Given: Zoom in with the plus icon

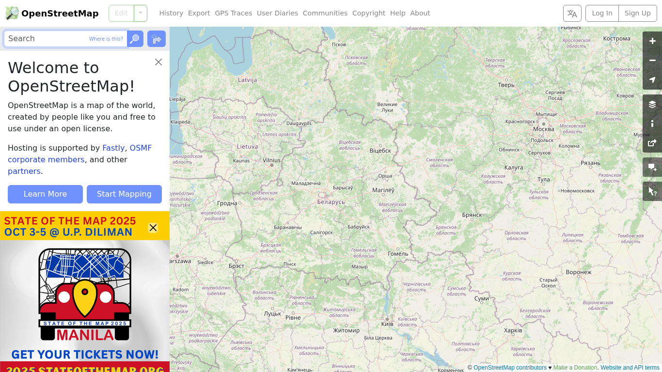Looking at the screenshot, I should [x=652, y=41].
